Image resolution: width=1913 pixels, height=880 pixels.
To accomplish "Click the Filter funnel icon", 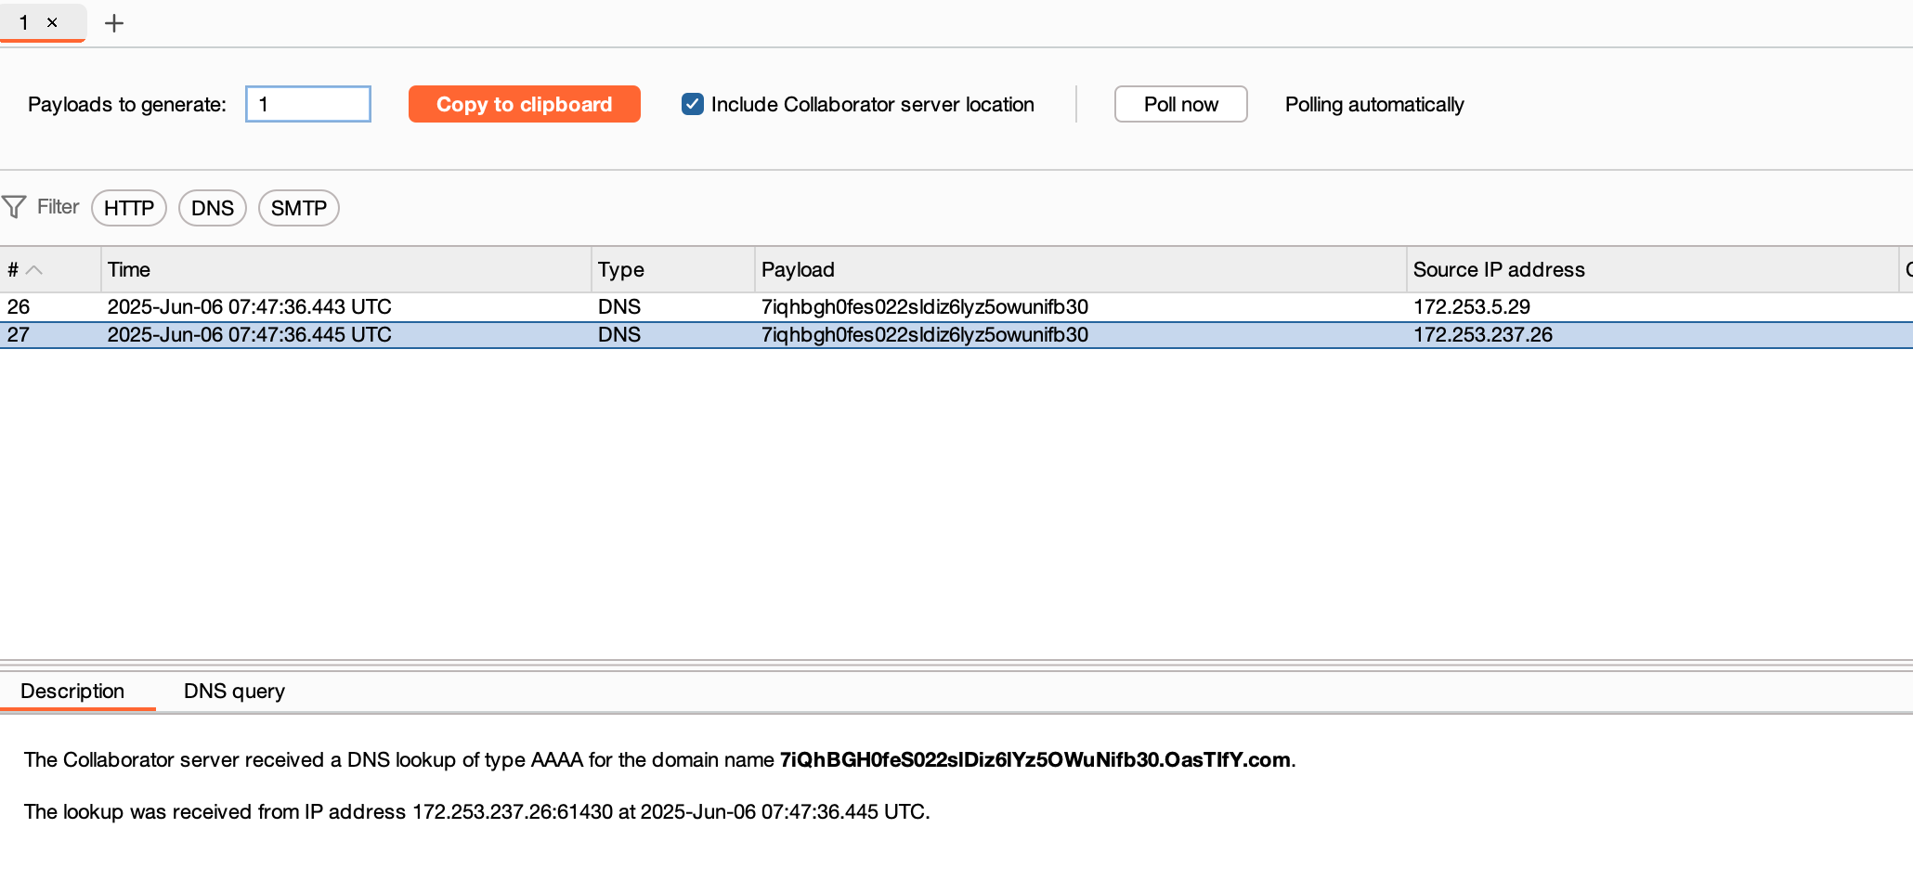I will click(14, 206).
